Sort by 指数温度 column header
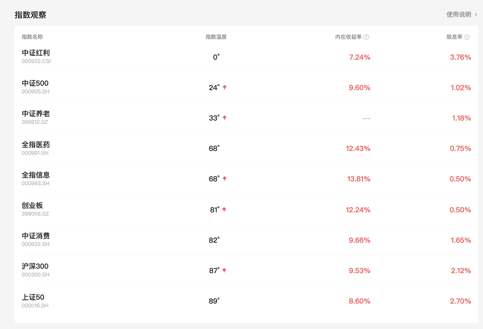Viewport: 483px width, 329px height. pyautogui.click(x=216, y=37)
